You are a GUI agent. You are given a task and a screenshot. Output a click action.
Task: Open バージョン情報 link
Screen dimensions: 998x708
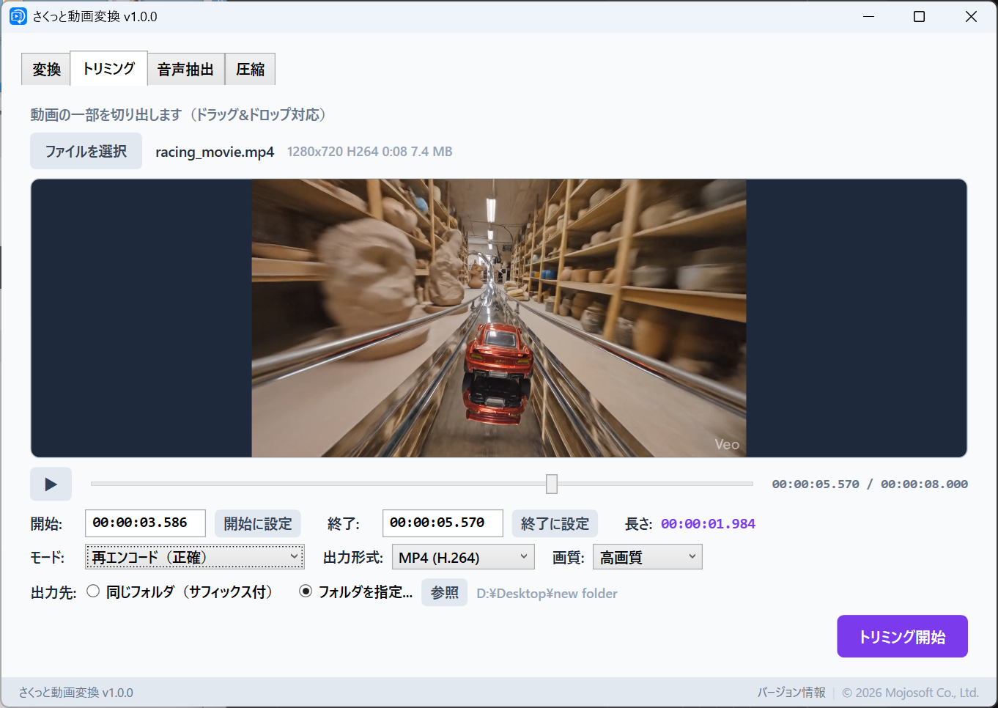click(x=791, y=691)
